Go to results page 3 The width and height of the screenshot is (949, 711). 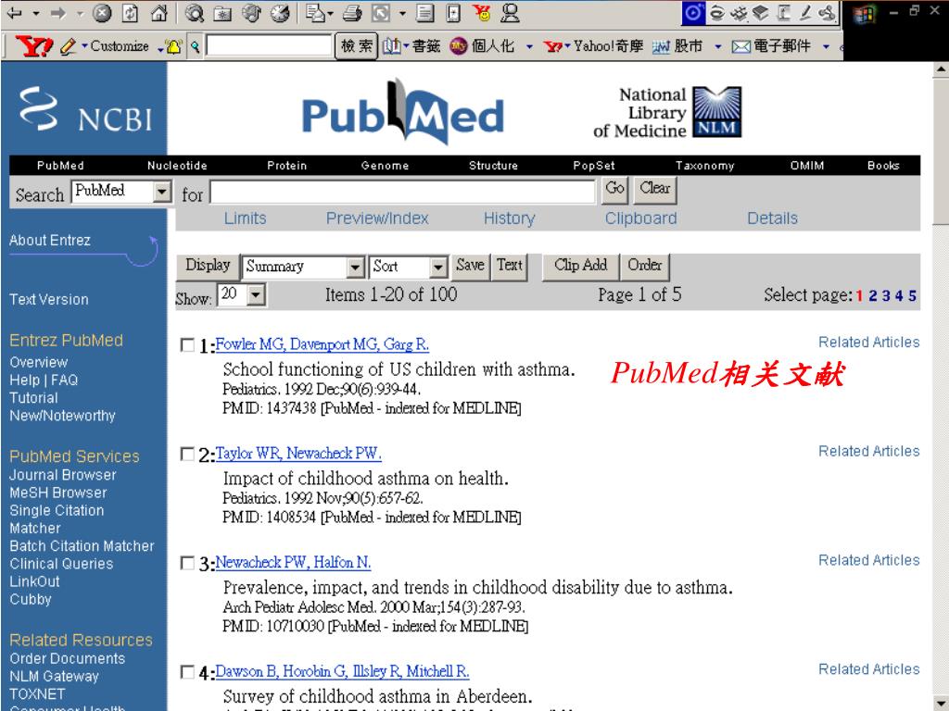(x=886, y=295)
